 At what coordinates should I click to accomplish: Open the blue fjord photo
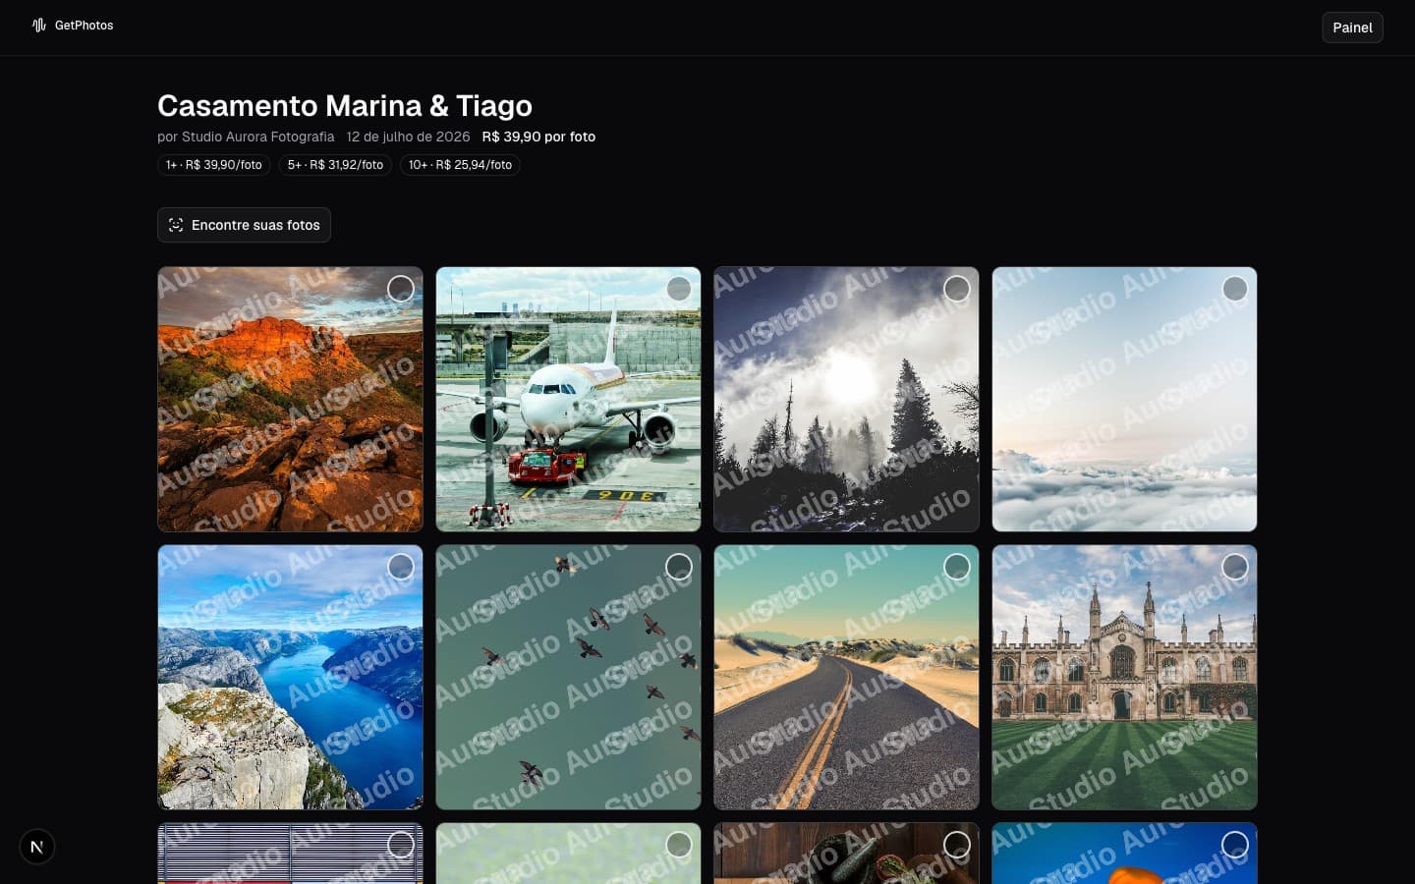pyautogui.click(x=290, y=678)
